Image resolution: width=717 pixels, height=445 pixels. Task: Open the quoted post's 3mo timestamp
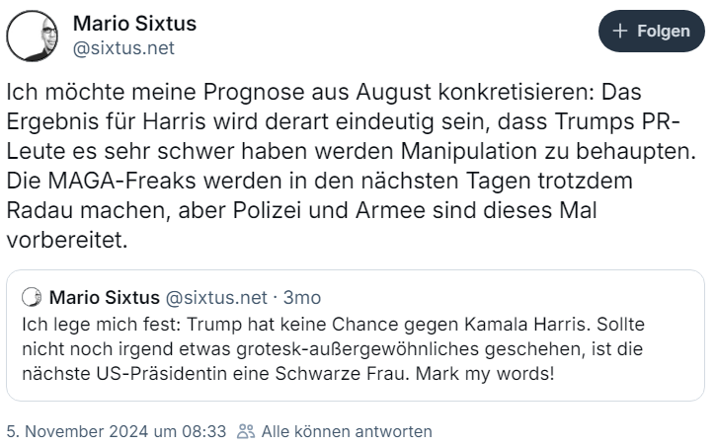click(x=302, y=298)
